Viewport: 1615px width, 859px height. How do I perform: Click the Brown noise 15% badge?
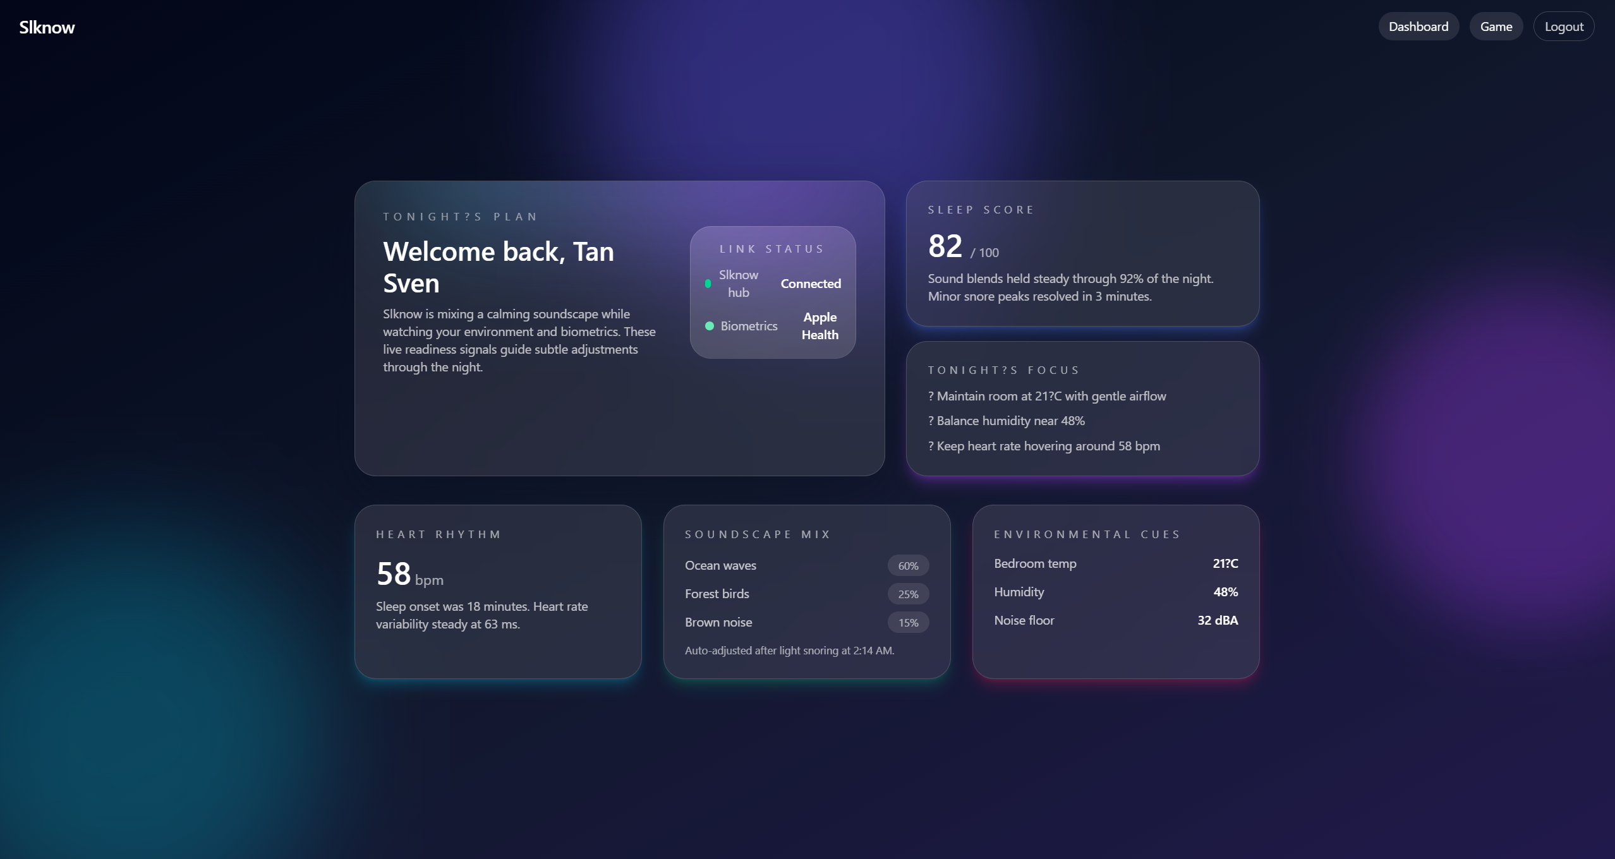pyautogui.click(x=908, y=623)
